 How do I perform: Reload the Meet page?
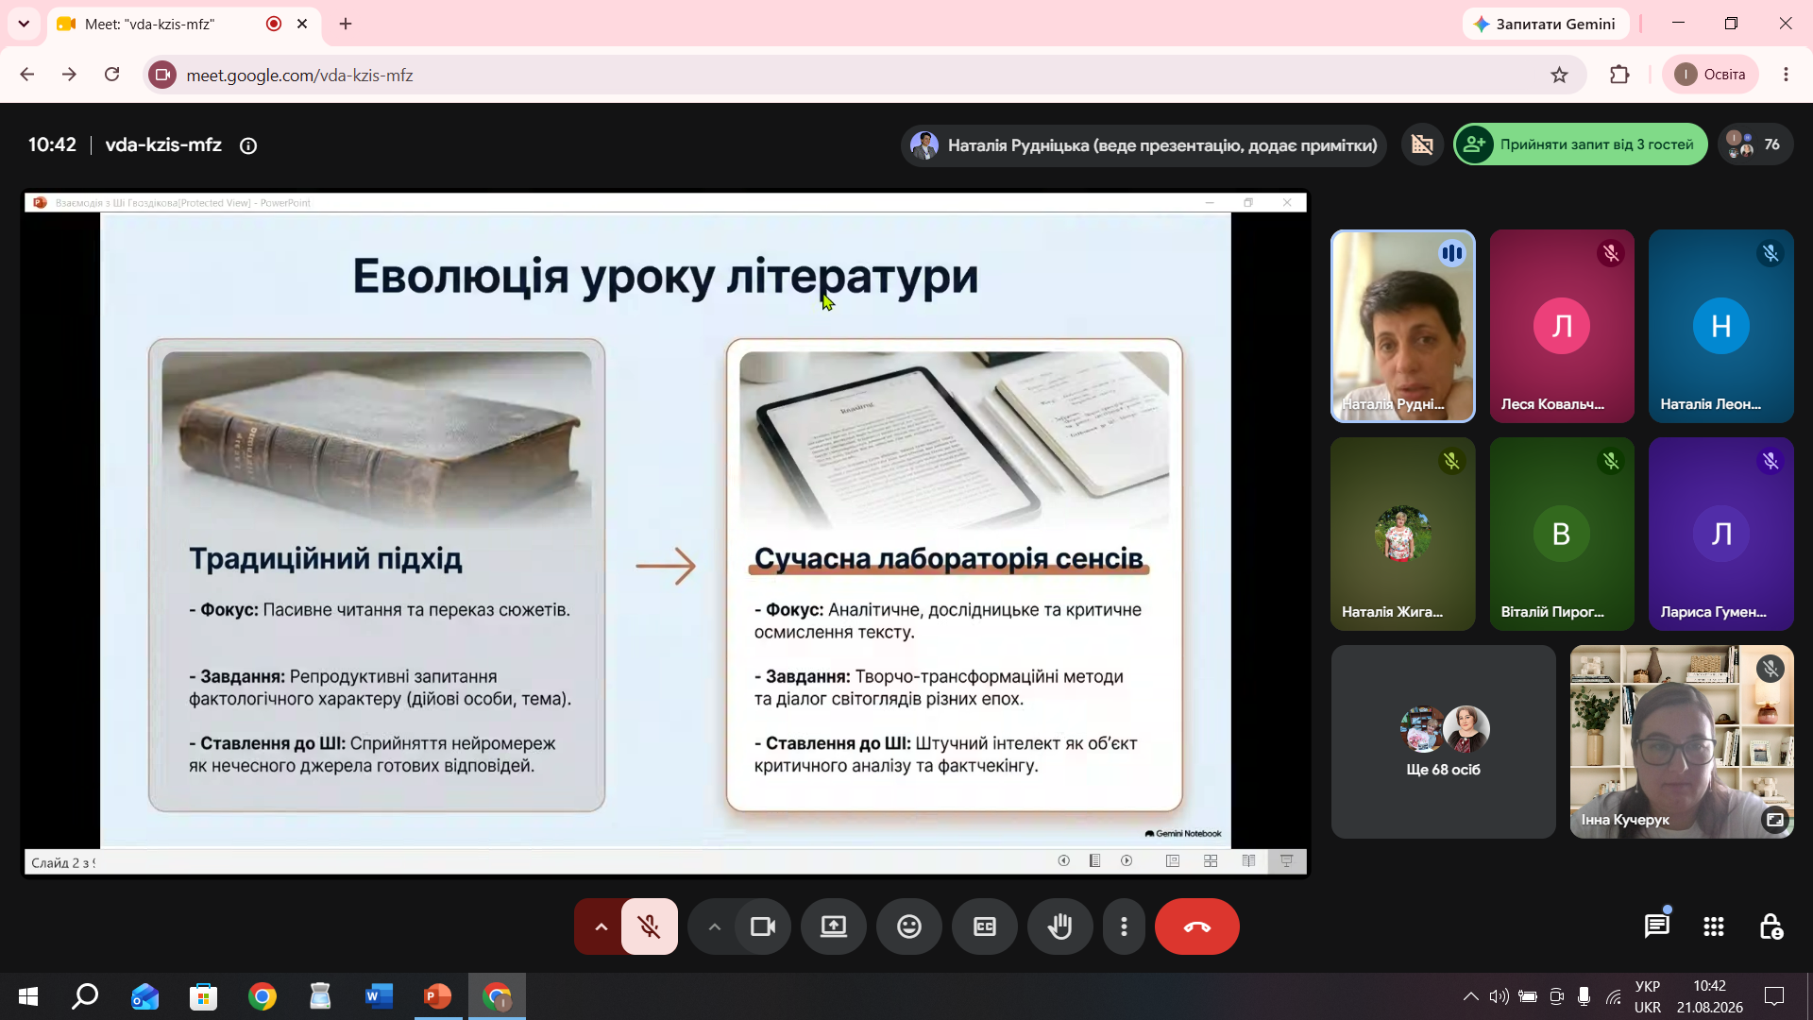pos(111,75)
